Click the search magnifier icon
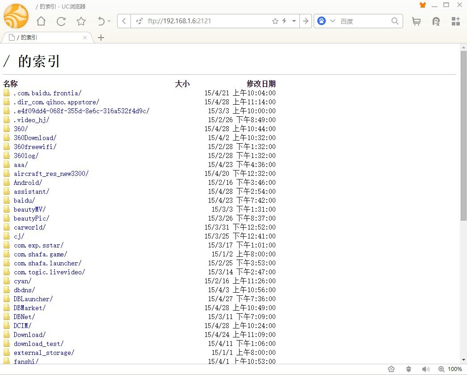Viewport: 467px width, 375px height. coord(395,21)
